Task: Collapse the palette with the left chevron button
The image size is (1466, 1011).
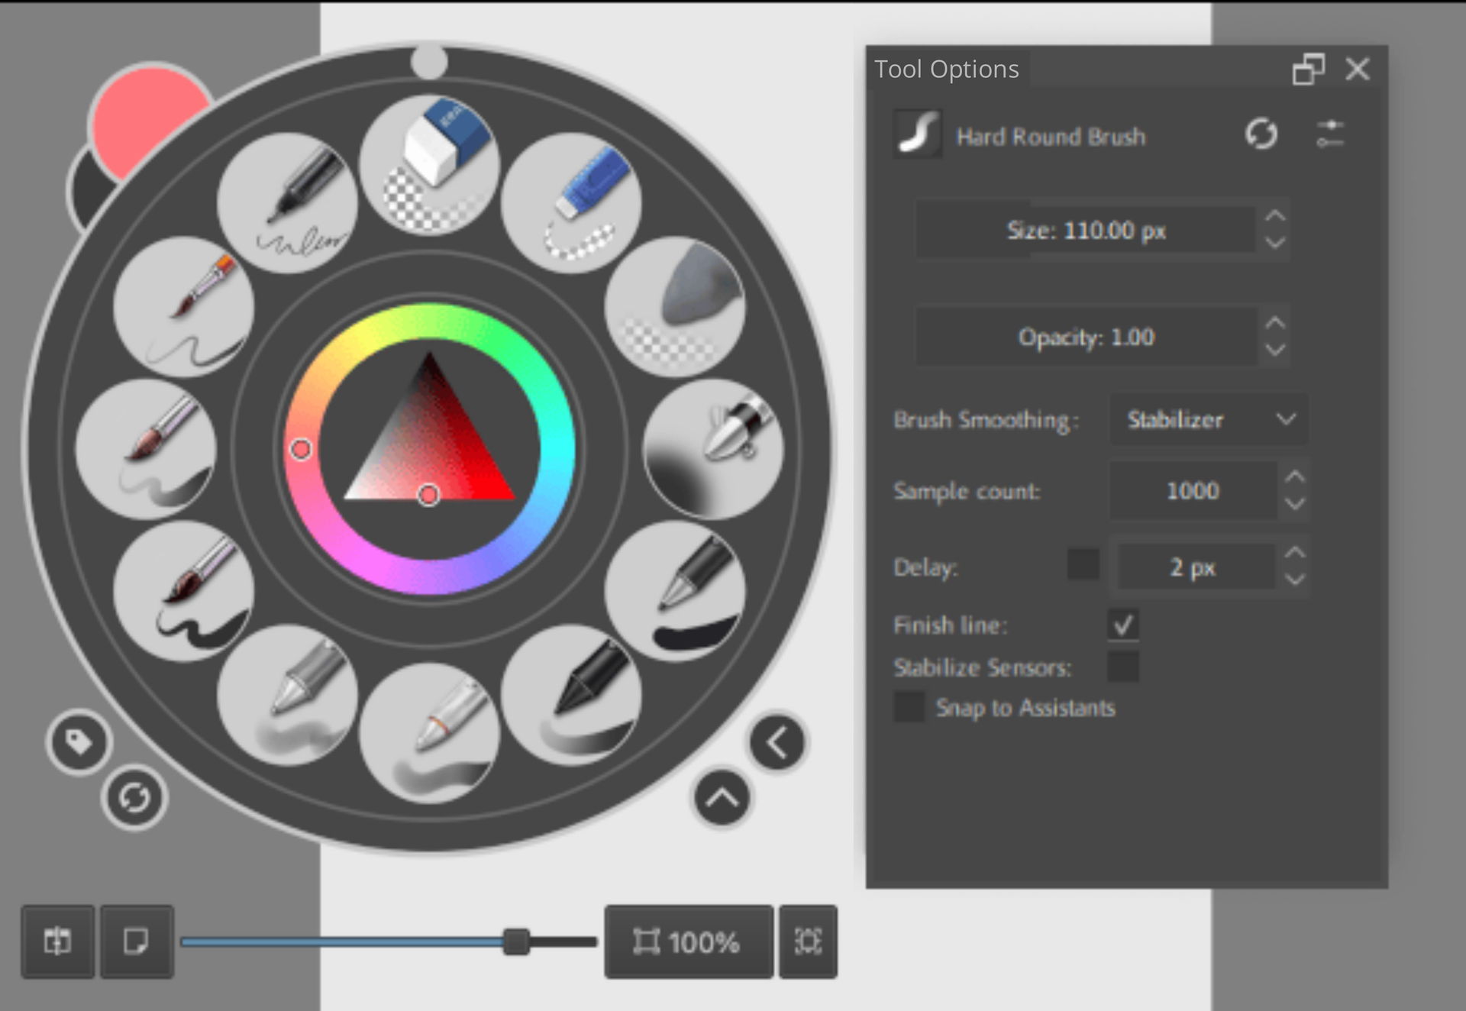Action: (777, 742)
